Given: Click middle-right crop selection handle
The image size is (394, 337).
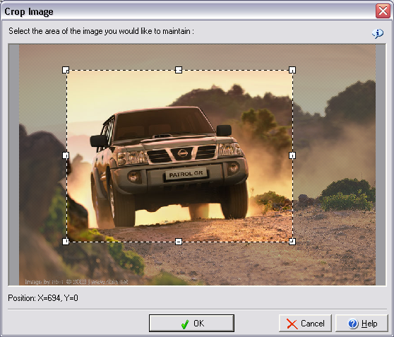Looking at the screenshot, I should point(292,155).
